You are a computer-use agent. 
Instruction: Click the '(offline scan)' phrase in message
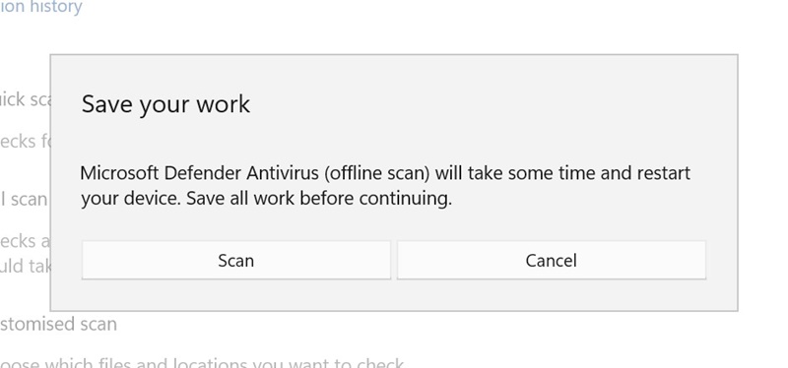pos(377,173)
